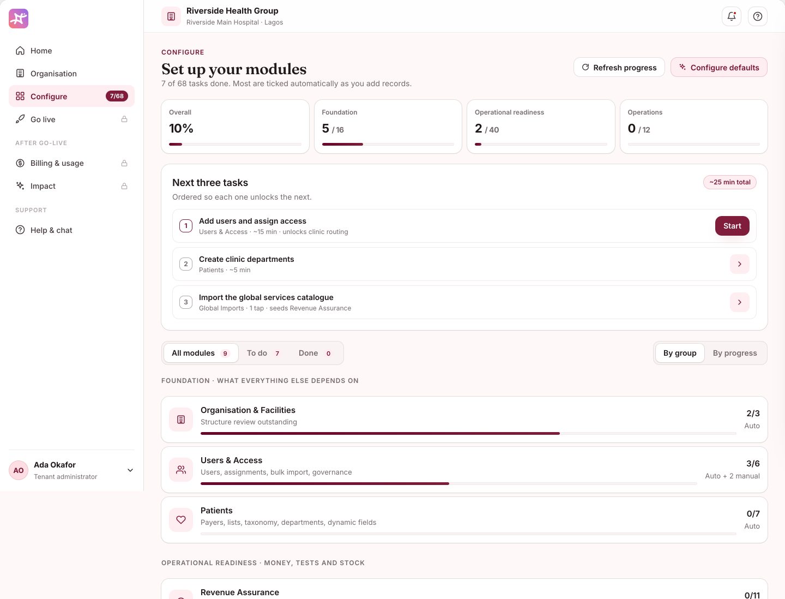Click the Organisation building icon in sidebar

pos(20,74)
